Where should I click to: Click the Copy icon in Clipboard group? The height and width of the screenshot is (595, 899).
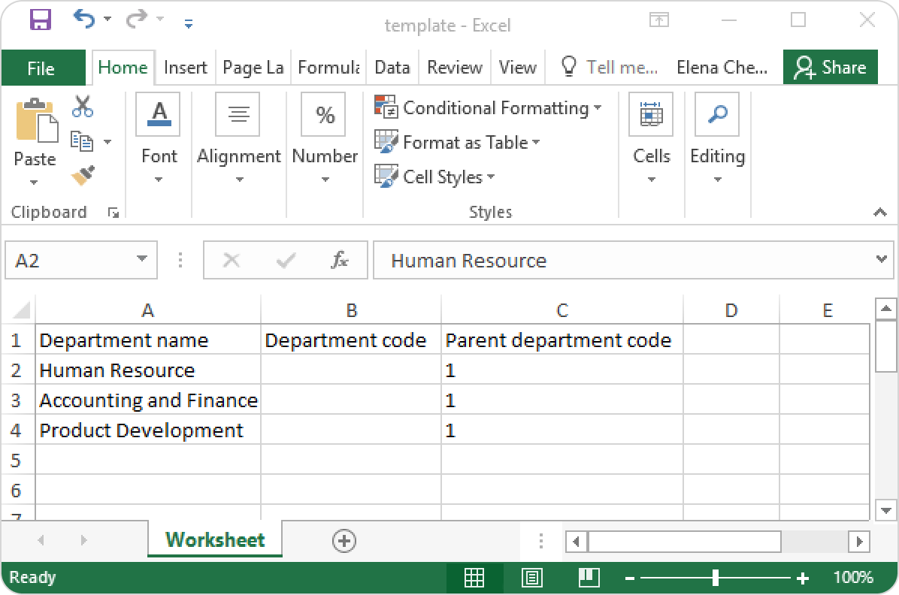point(81,141)
